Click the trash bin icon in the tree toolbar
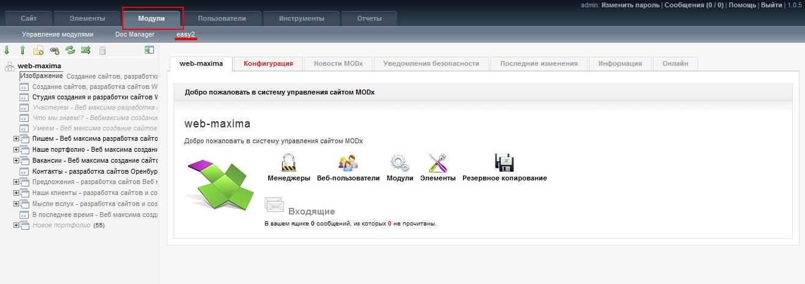Viewport: 805px width, 284px height. click(x=102, y=51)
